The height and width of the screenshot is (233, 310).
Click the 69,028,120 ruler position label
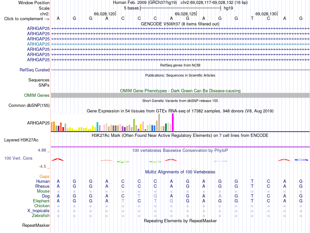(x=104, y=14)
